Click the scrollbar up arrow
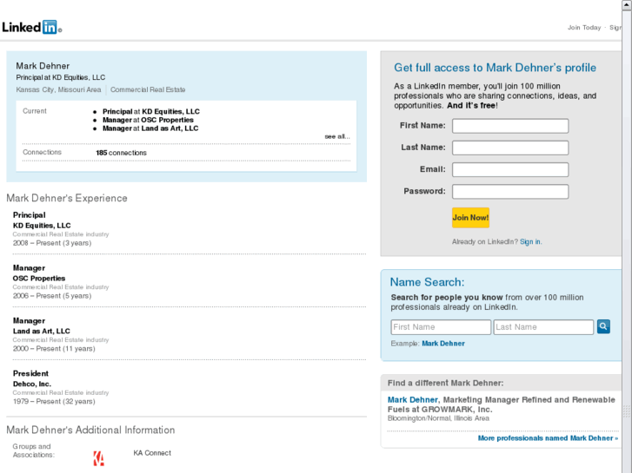This screenshot has width=632, height=473. [627, 5]
